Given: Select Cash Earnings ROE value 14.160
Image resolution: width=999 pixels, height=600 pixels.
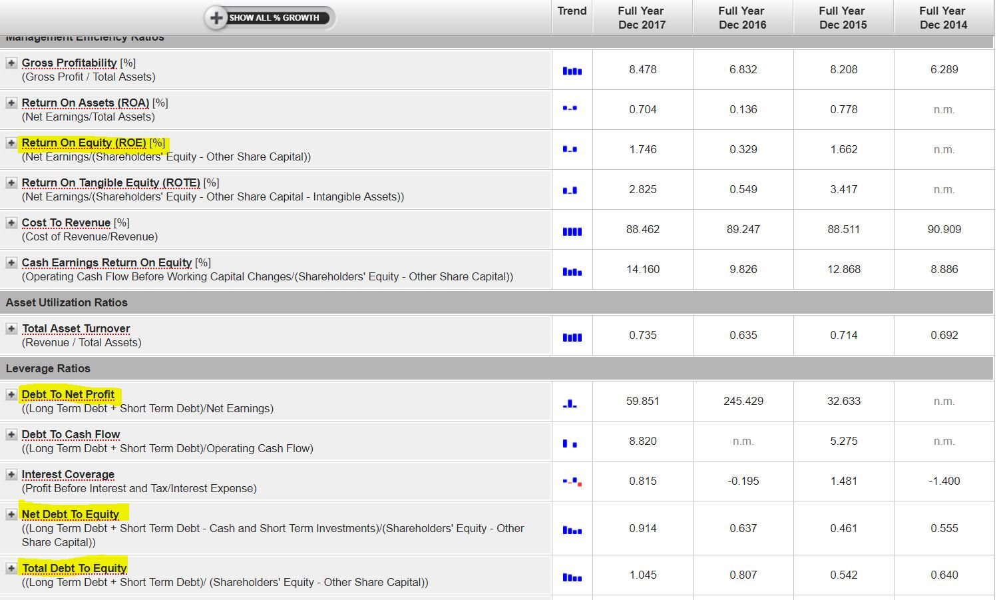Looking at the screenshot, I should [642, 269].
